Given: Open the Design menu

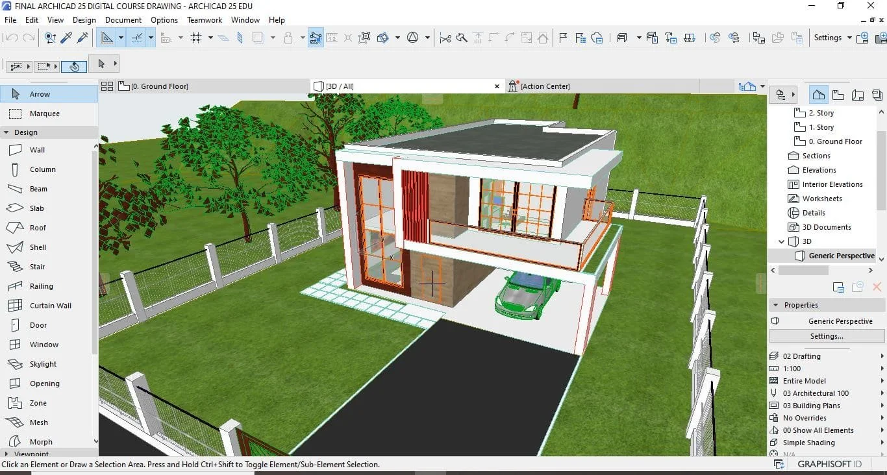Looking at the screenshot, I should (x=84, y=20).
